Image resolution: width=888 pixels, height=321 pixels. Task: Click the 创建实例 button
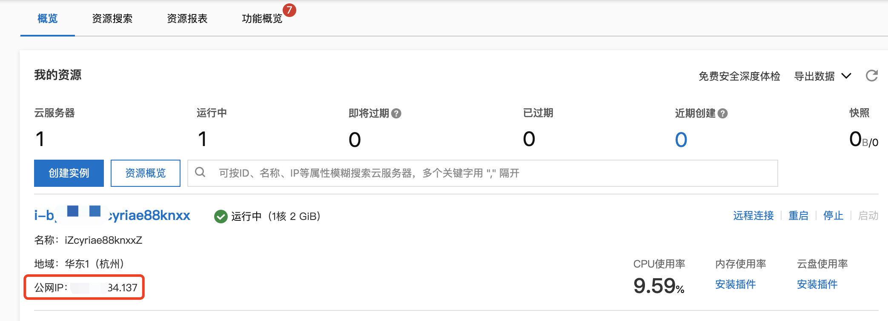pyautogui.click(x=69, y=173)
